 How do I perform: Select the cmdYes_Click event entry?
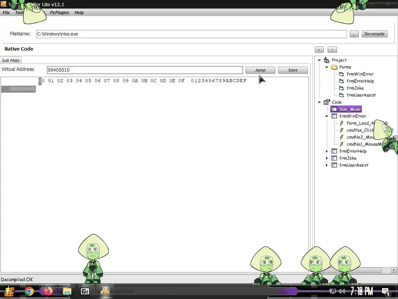(x=360, y=130)
